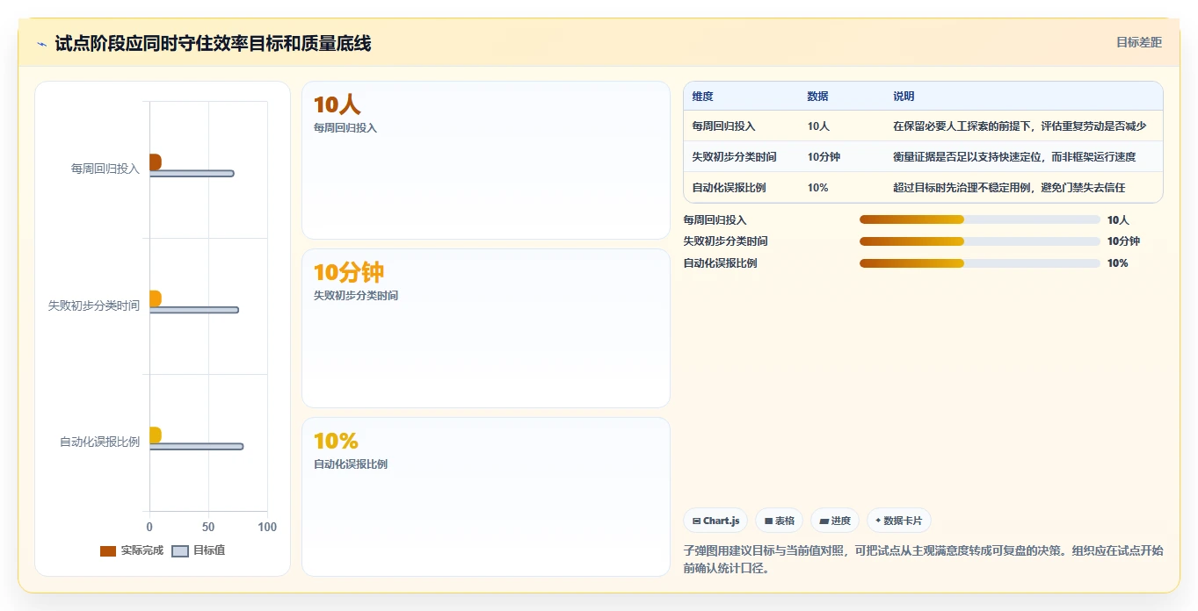Screen dimensions: 1198x611
Task: Click the 每周回归投入 cell in the table
Action: pos(723,126)
